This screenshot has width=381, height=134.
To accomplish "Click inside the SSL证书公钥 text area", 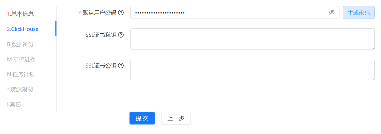I will click(252, 70).
